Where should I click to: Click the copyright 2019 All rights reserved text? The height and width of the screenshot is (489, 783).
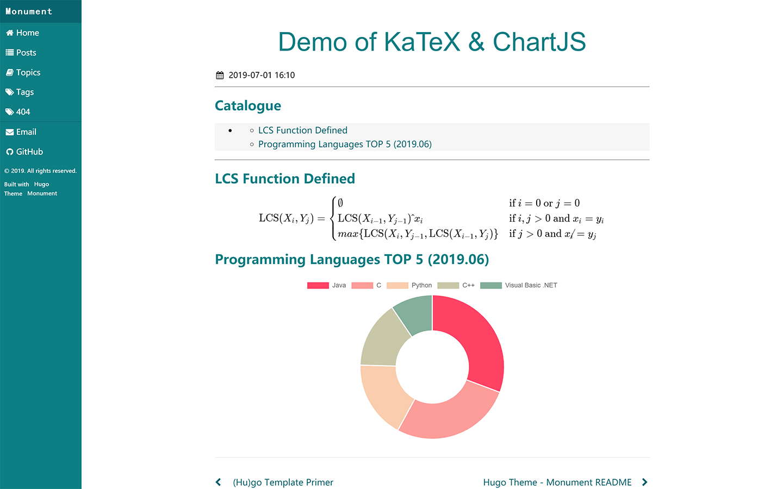point(41,171)
